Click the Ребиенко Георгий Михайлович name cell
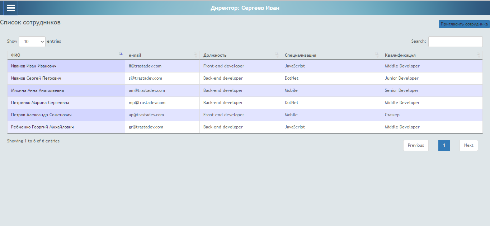 [42, 127]
